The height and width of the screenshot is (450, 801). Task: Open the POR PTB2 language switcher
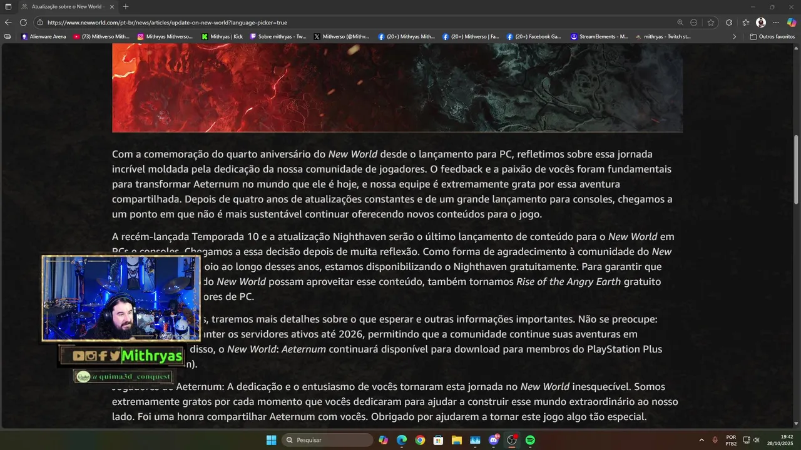(731, 440)
